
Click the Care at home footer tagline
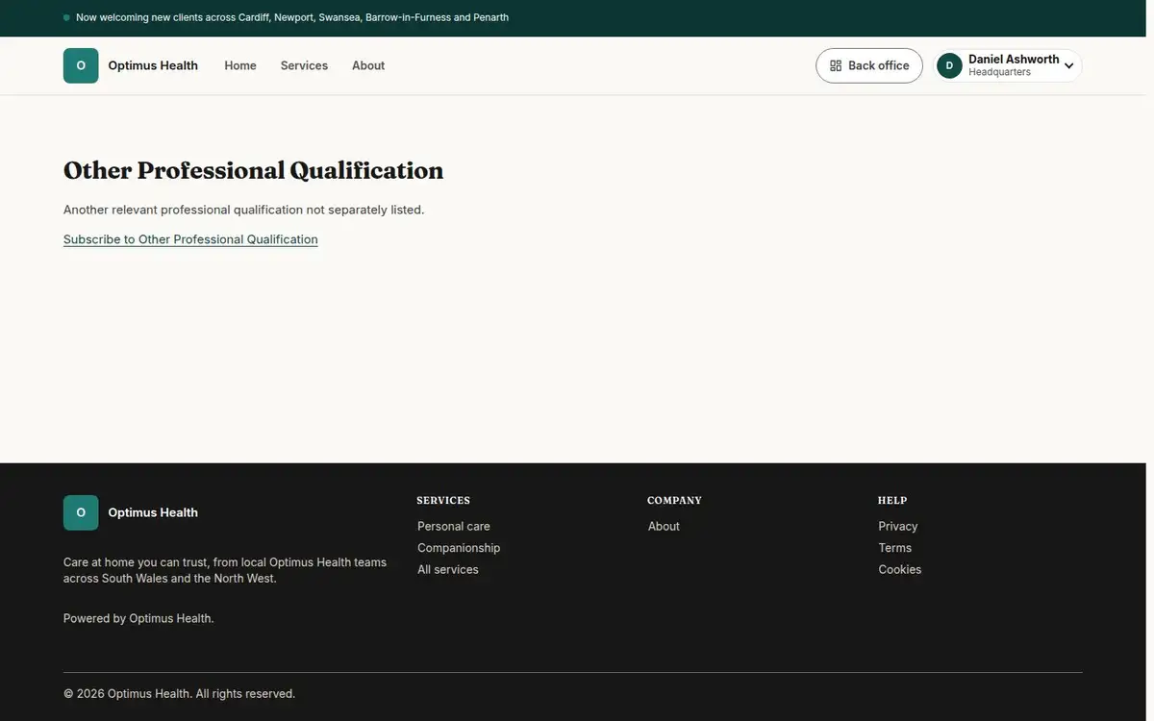[225, 570]
